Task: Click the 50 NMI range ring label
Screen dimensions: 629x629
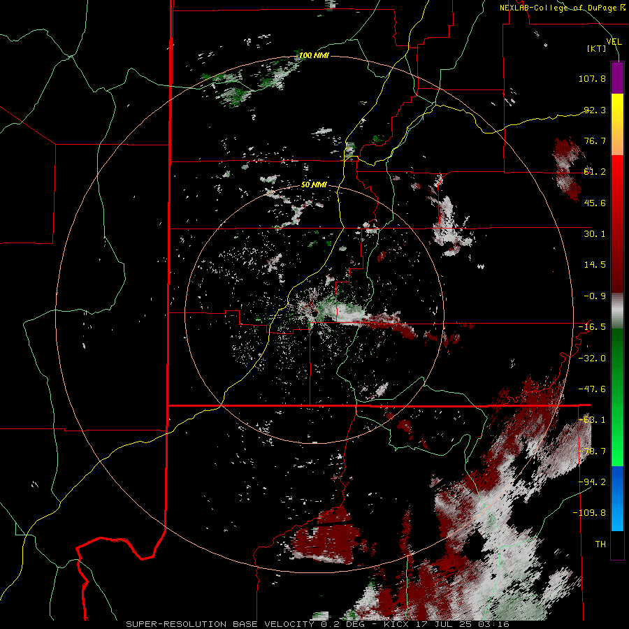Action: pyautogui.click(x=314, y=185)
